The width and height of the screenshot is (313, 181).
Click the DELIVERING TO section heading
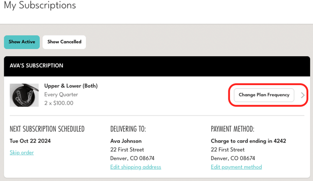click(128, 129)
